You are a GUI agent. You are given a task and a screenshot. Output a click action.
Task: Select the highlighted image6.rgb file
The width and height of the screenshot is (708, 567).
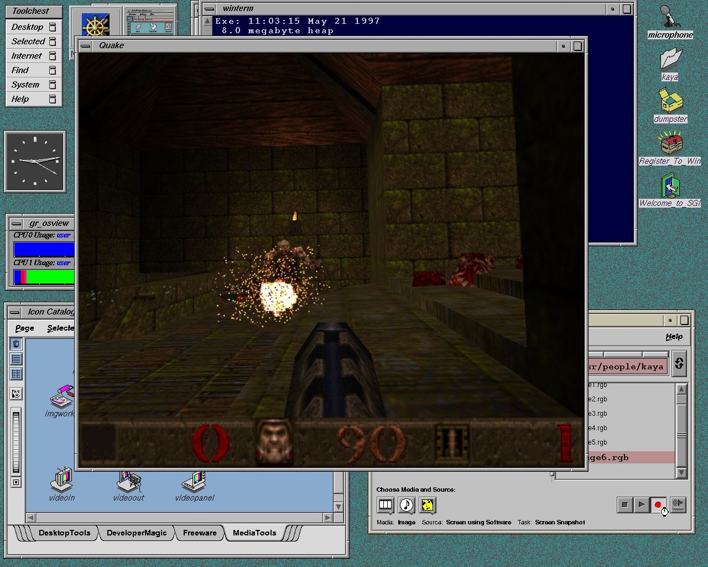(631, 457)
